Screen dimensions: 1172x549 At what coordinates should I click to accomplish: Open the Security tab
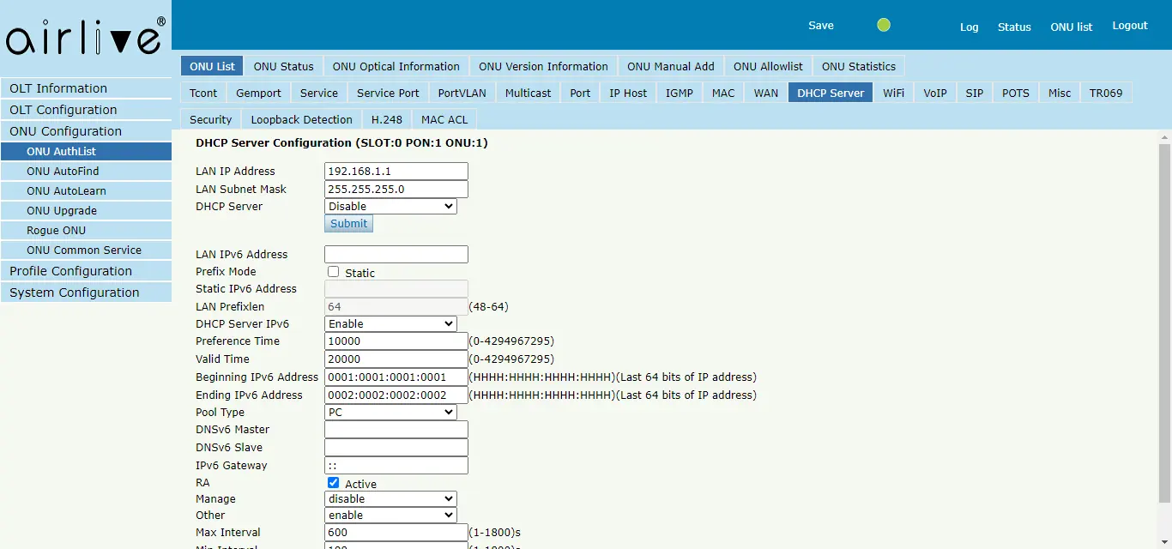coord(211,119)
